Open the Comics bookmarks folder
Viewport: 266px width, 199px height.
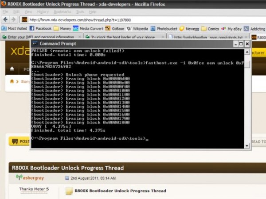click(210, 29)
